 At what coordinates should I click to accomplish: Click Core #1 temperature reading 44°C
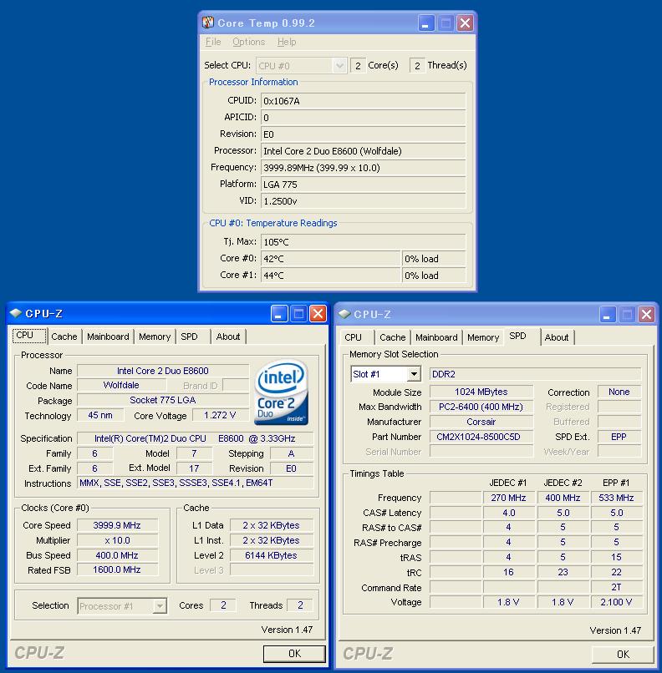331,276
